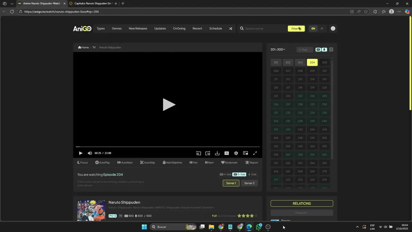Click the Home breadcrumb link

click(83, 47)
